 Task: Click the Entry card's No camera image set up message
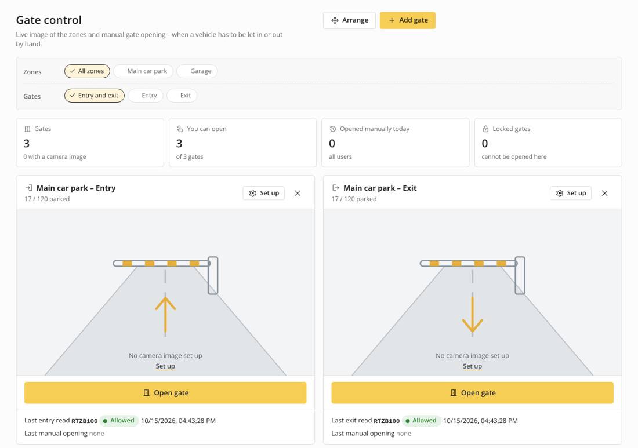[x=165, y=356]
